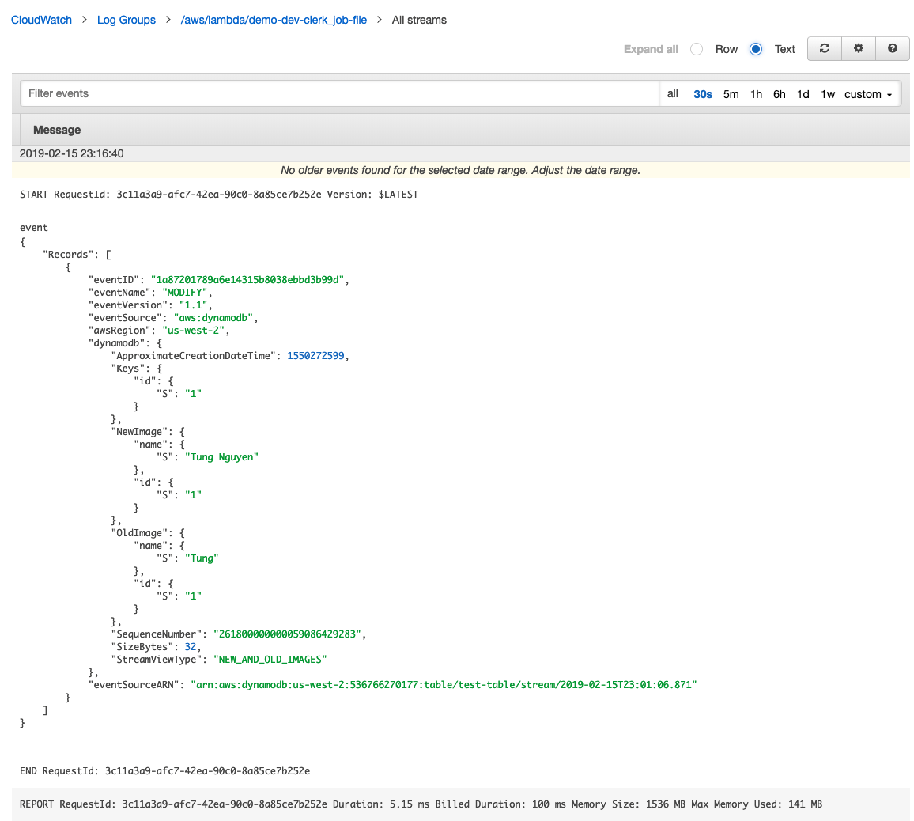The height and width of the screenshot is (821, 914).
Task: Go to CloudWatch breadcrumb link
Action: tap(41, 20)
